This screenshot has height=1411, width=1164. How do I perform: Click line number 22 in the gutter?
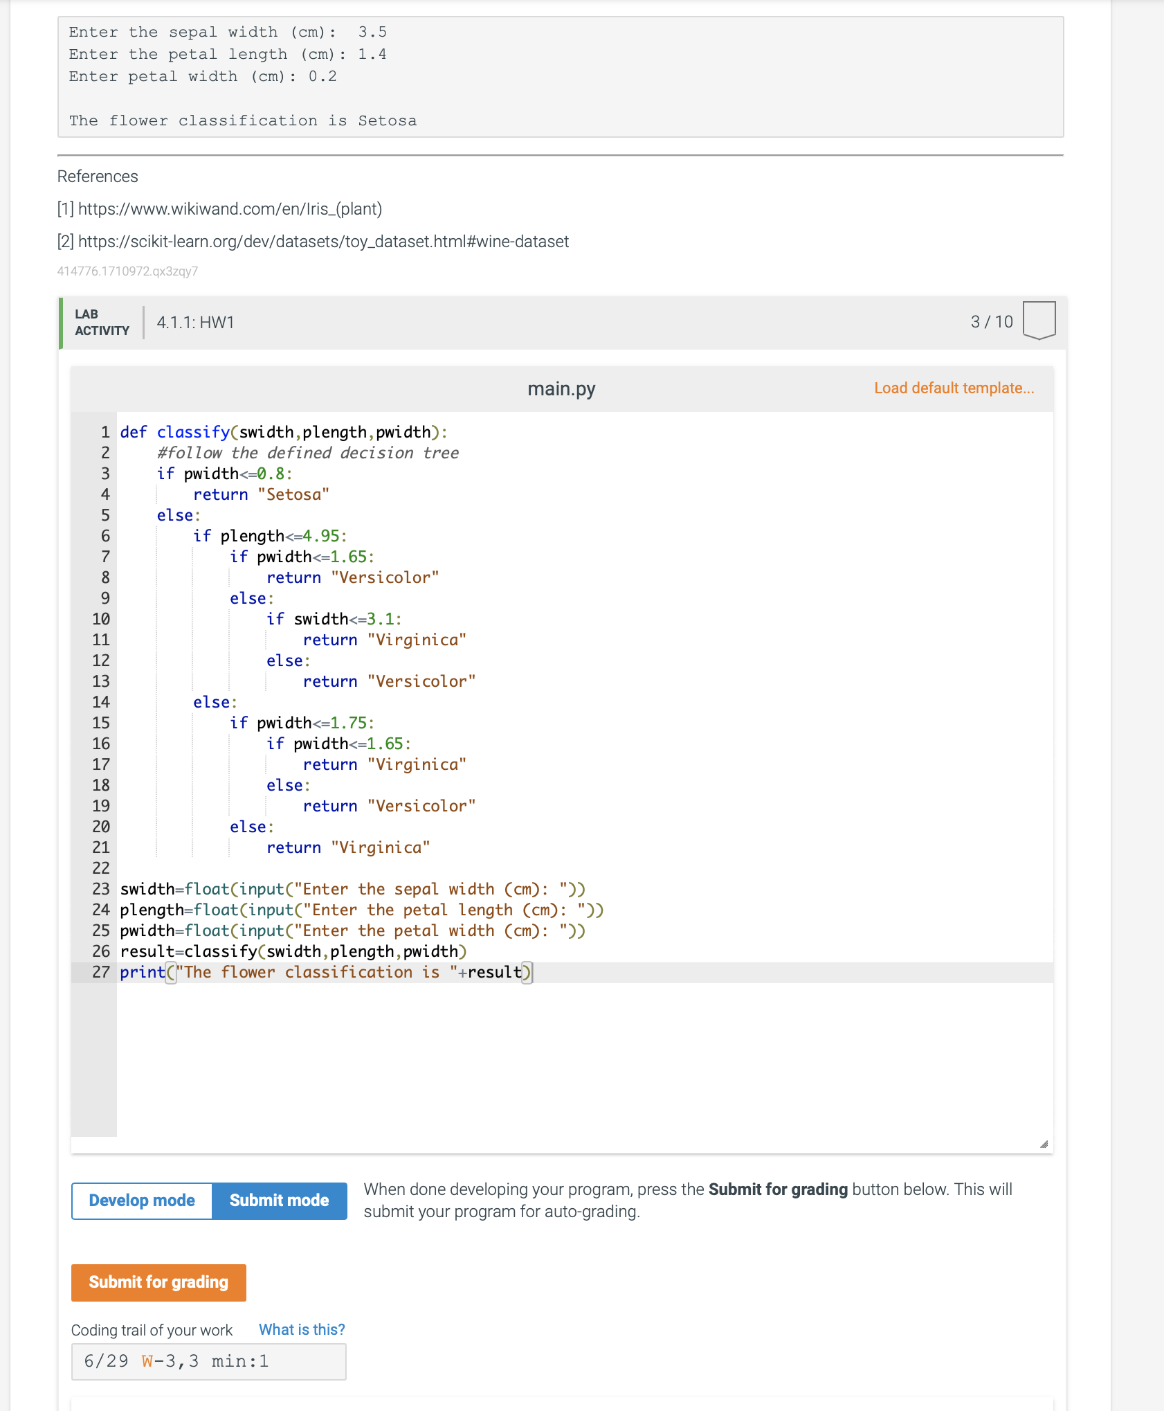[101, 868]
